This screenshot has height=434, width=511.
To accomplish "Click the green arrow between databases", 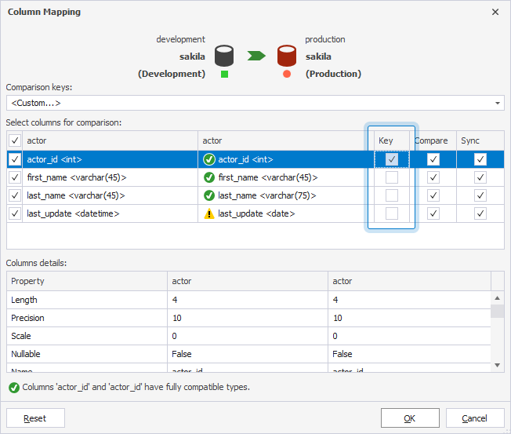I will click(255, 56).
